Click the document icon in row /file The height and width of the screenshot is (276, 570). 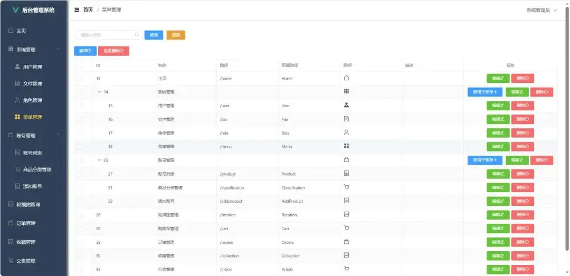[346, 119]
